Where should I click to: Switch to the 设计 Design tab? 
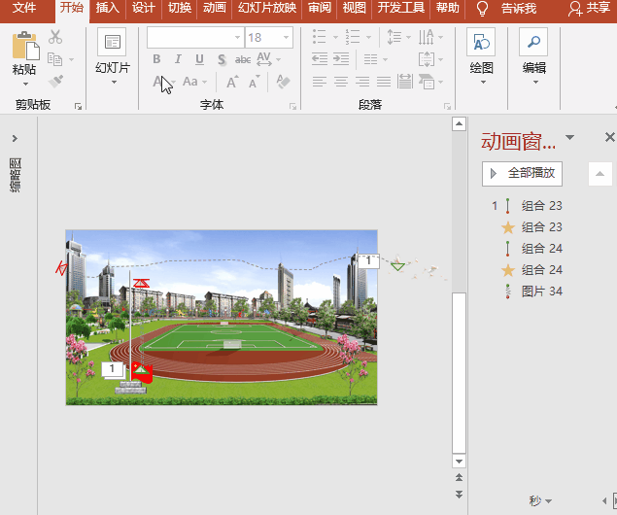click(x=143, y=8)
